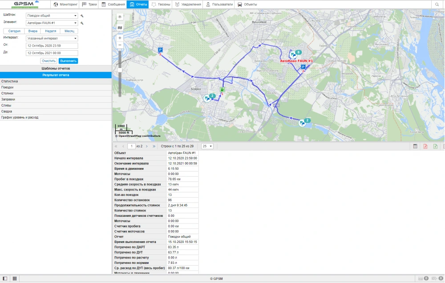Click the wrench icon next to Элемент

pos(82,23)
